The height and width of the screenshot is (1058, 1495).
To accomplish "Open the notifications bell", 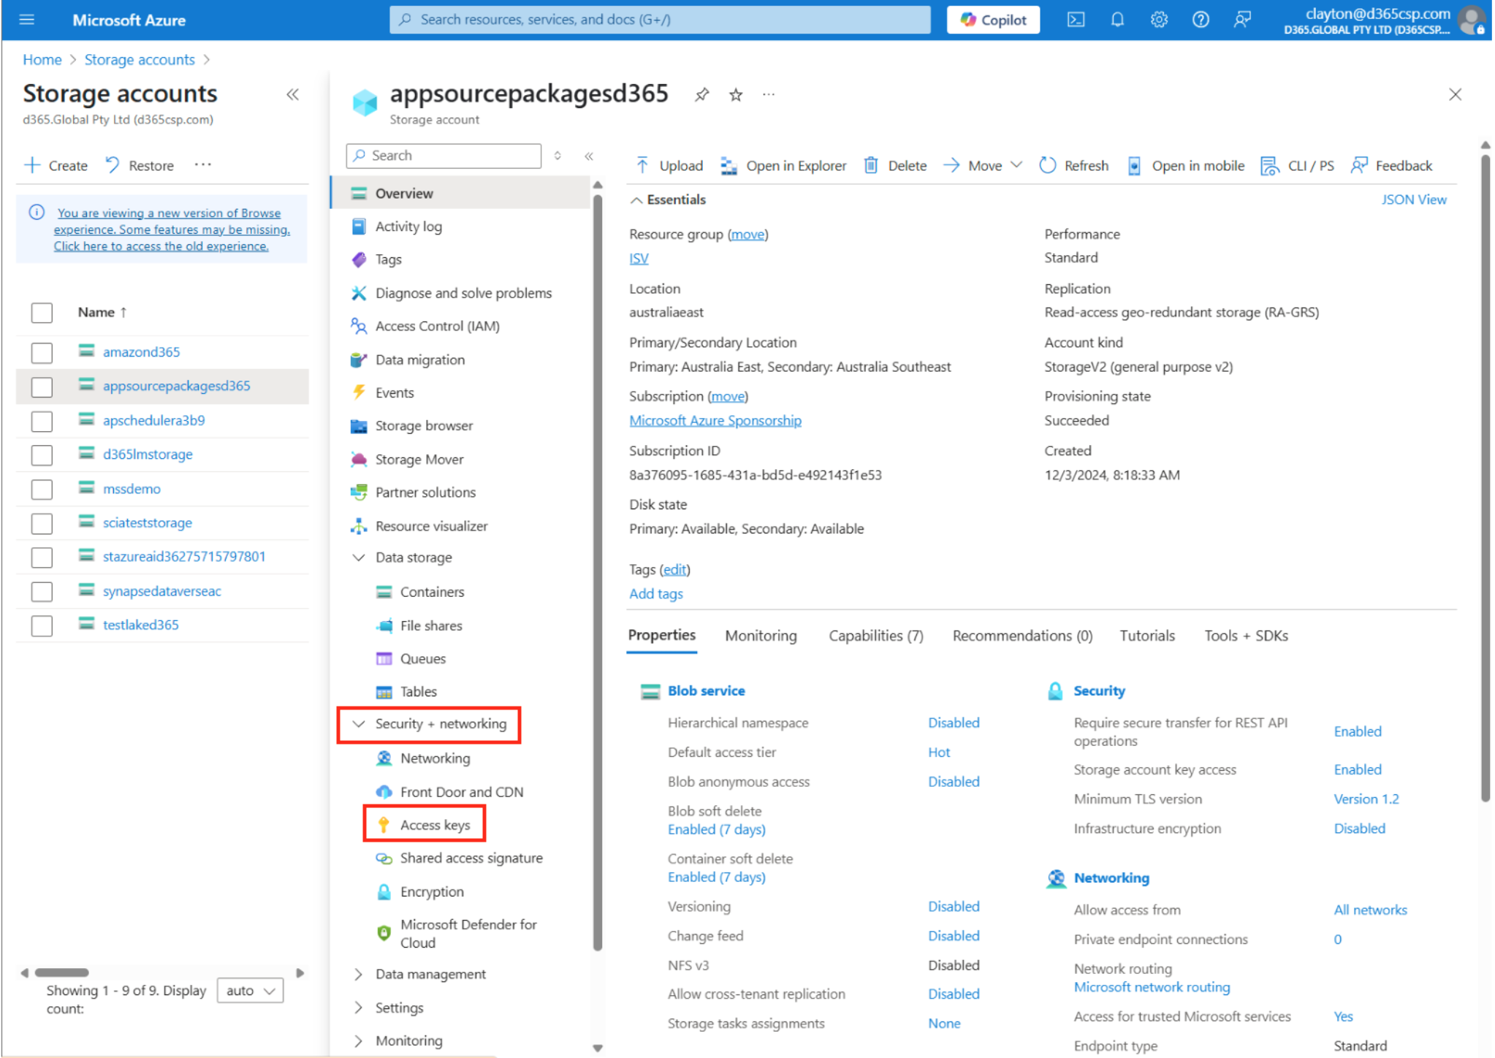I will (1117, 20).
